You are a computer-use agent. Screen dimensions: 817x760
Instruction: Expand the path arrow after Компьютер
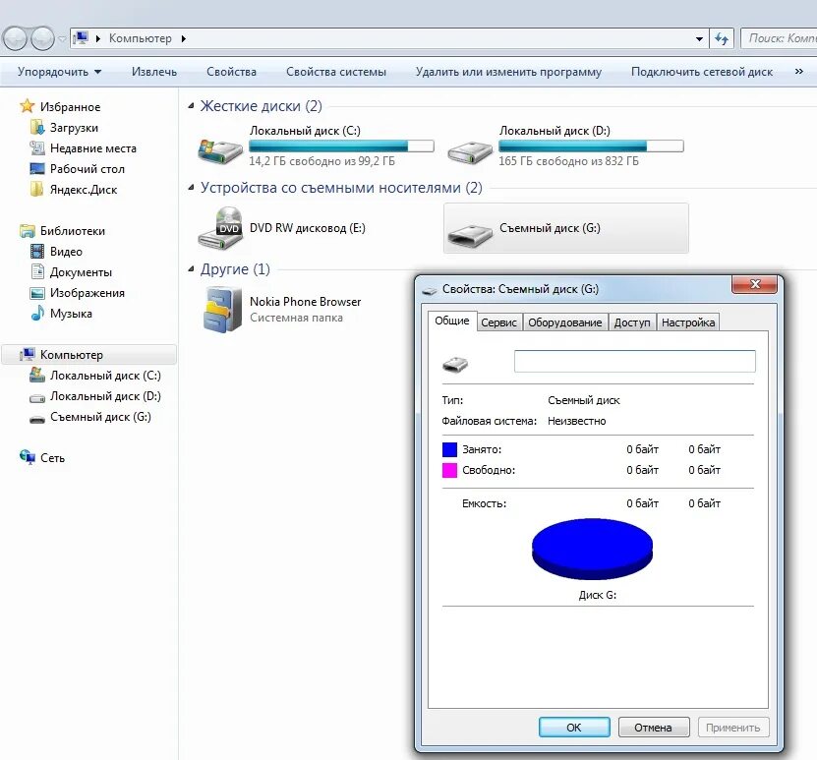[184, 38]
